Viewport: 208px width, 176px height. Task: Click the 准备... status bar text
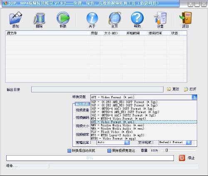point(12,166)
